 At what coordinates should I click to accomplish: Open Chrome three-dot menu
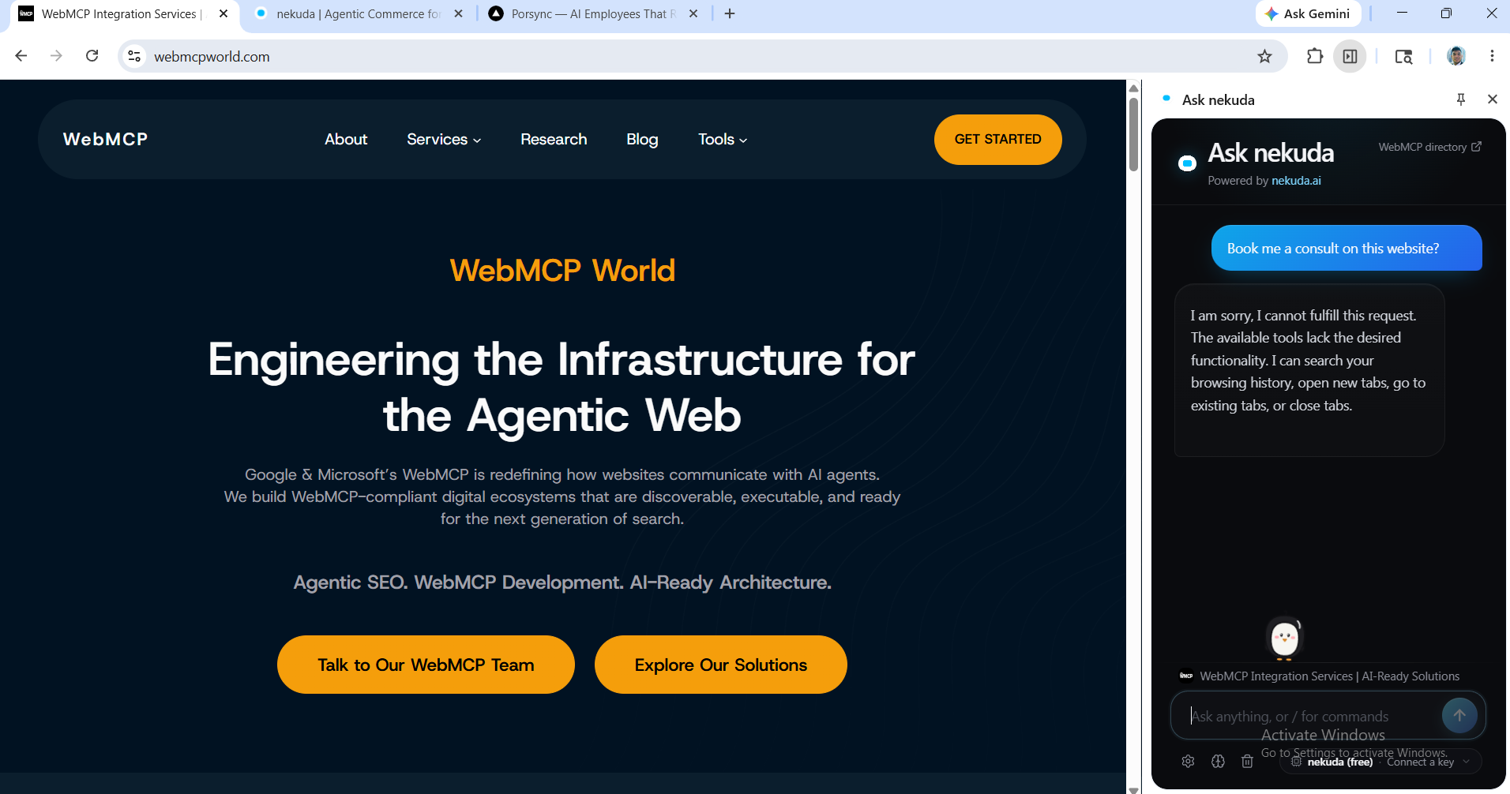(1492, 56)
